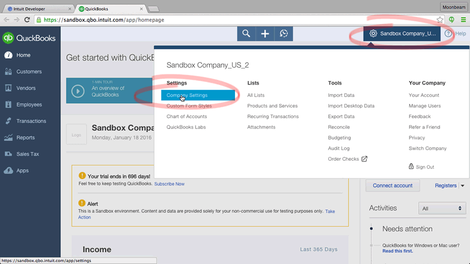The height and width of the screenshot is (264, 470).
Task: Click the Connect account button
Action: click(392, 185)
